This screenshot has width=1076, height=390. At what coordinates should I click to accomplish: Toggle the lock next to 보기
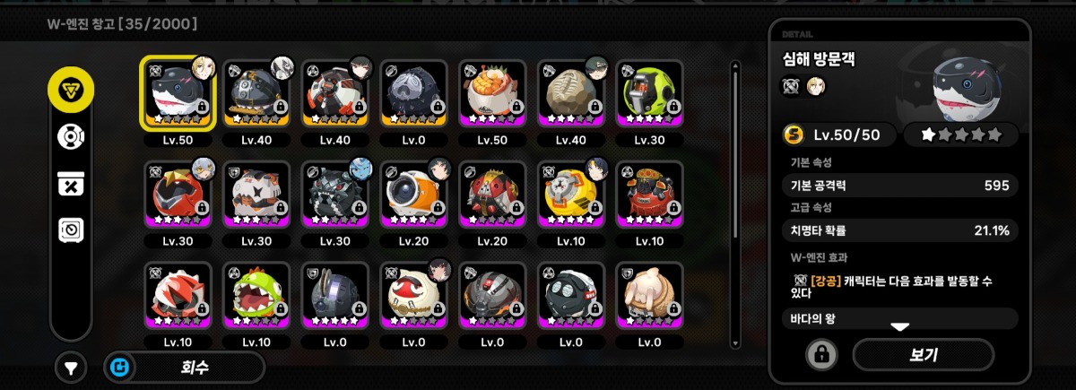tap(820, 355)
